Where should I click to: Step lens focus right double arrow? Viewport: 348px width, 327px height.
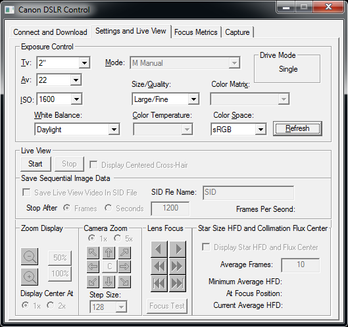click(x=178, y=266)
